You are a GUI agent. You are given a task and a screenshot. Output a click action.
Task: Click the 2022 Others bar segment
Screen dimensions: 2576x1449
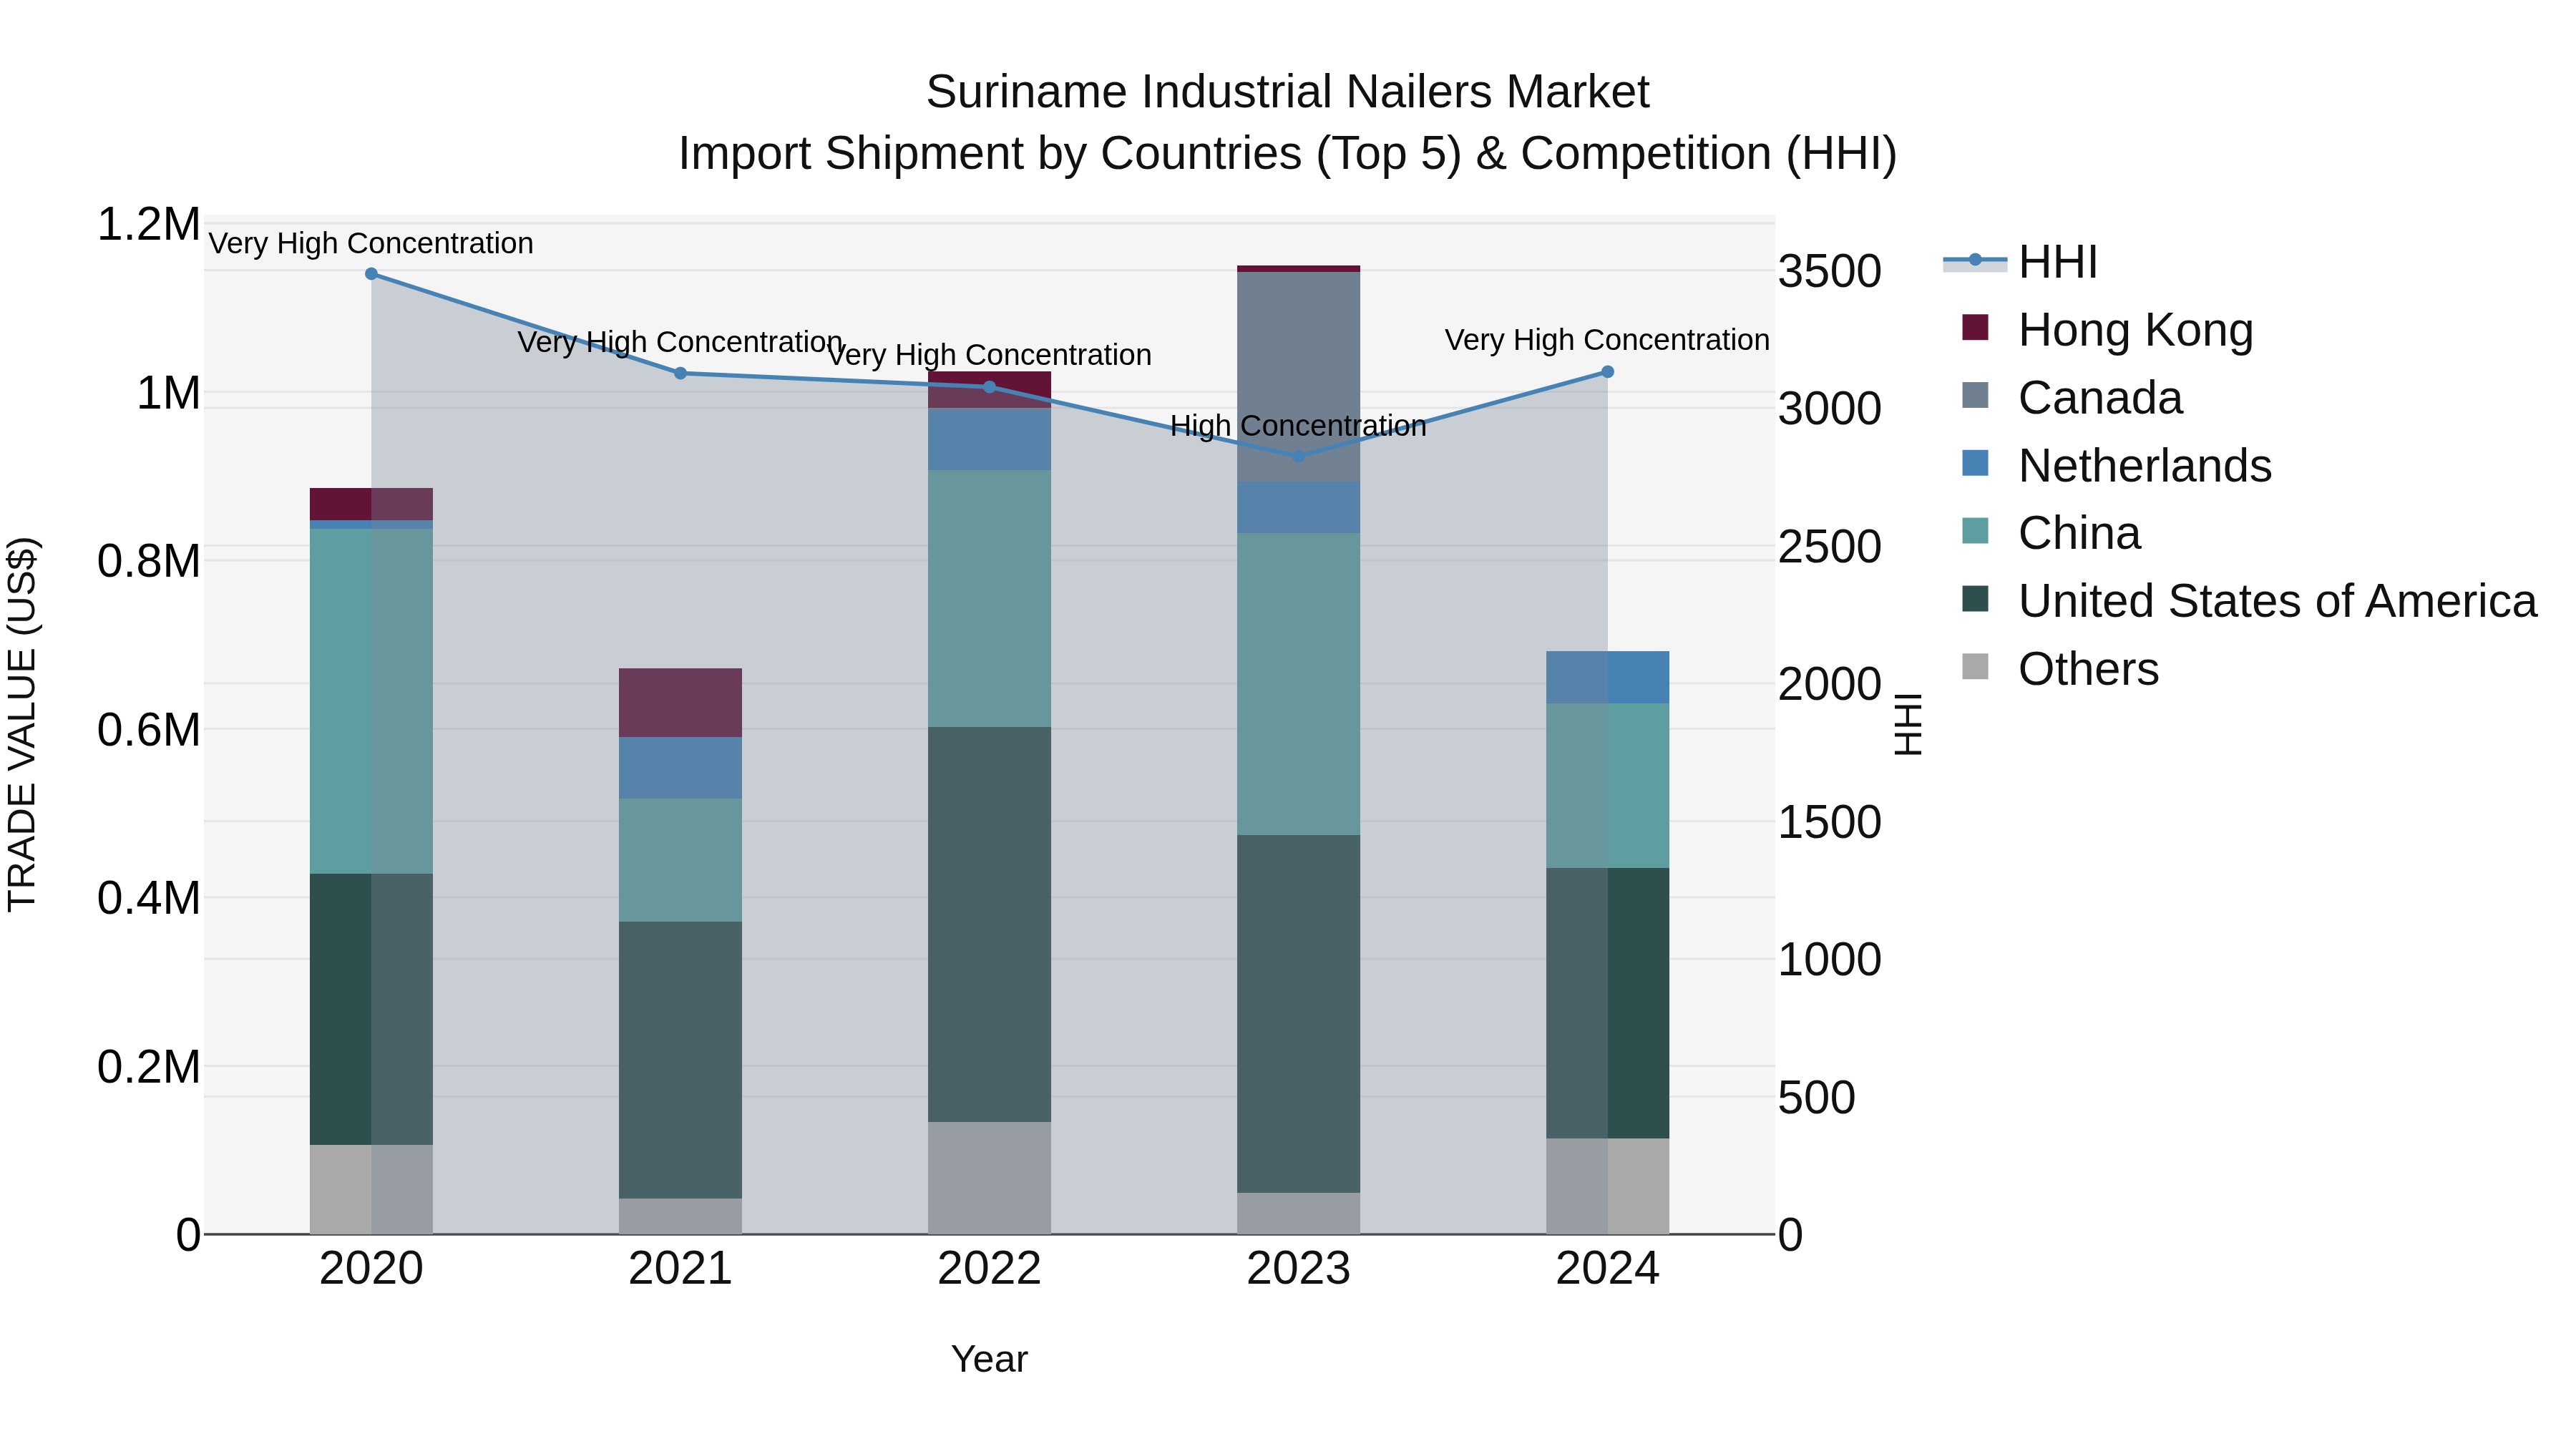pos(989,1178)
